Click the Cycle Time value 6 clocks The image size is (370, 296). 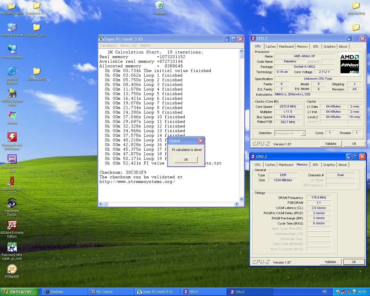tap(319, 223)
